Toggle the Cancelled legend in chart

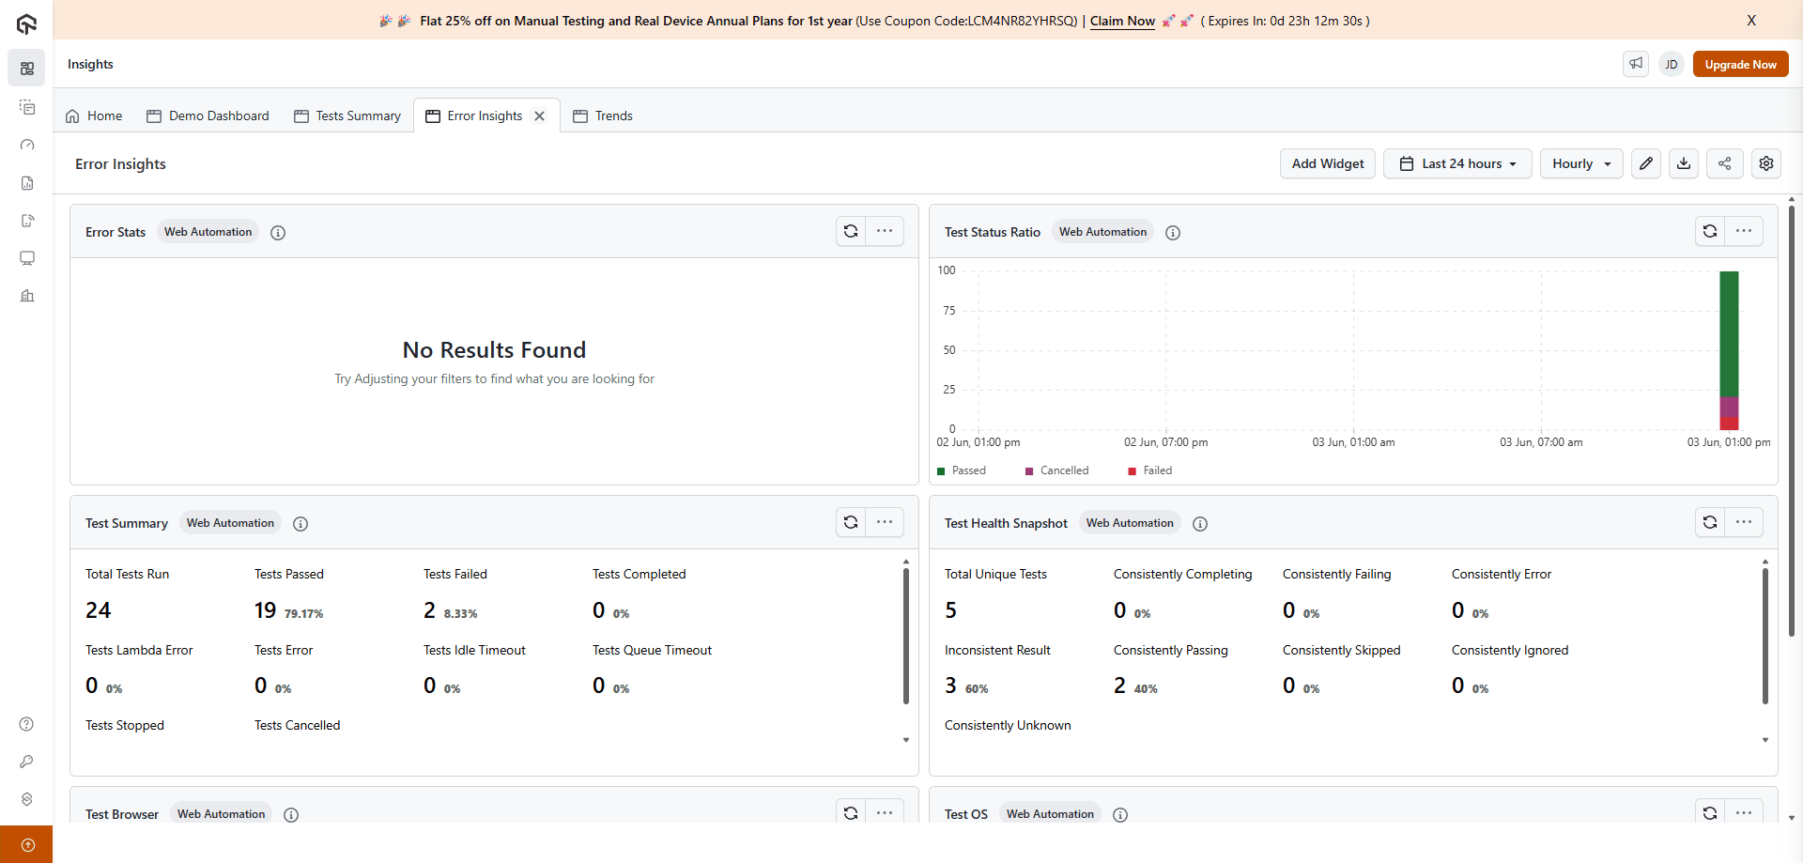[1056, 470]
